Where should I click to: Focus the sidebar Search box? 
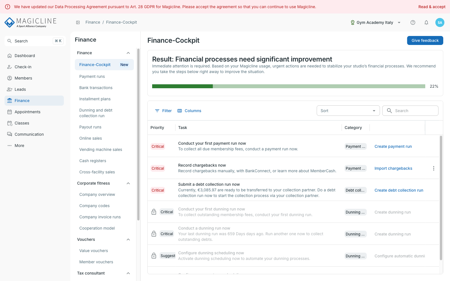pyautogui.click(x=35, y=41)
